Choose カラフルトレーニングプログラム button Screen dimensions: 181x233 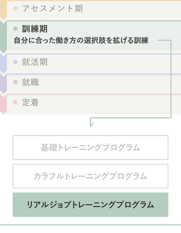(x=91, y=176)
